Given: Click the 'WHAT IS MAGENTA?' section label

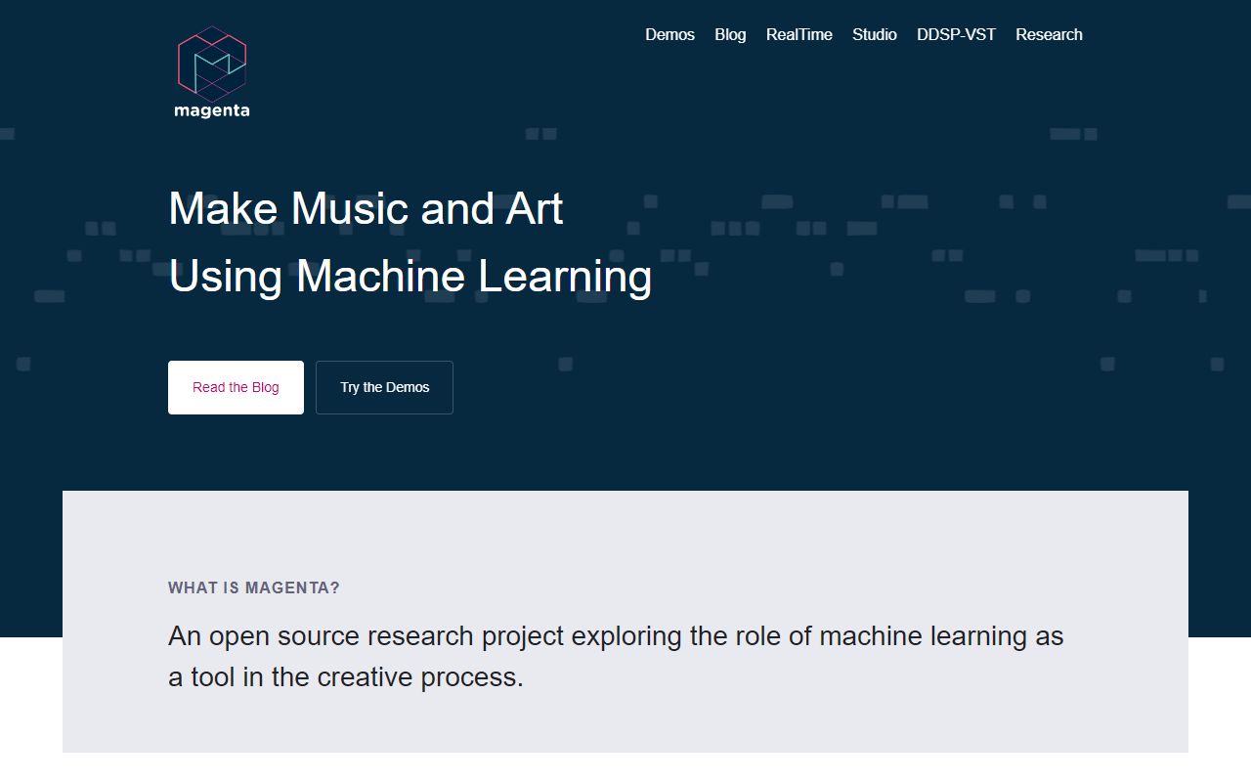Looking at the screenshot, I should click(254, 587).
